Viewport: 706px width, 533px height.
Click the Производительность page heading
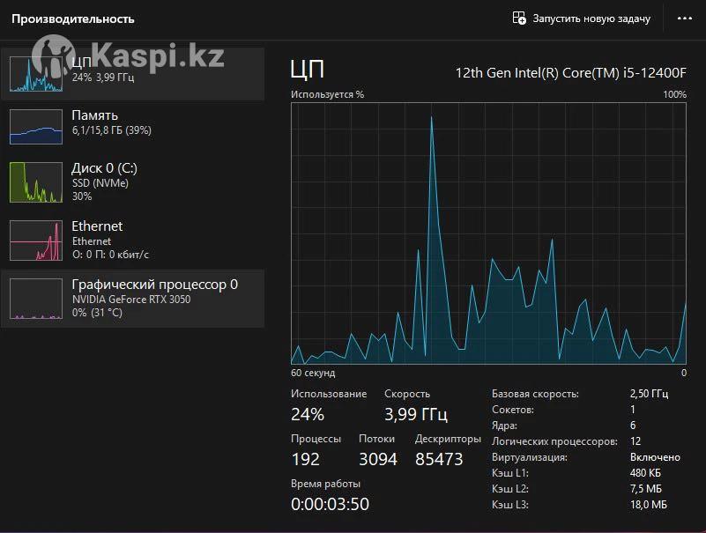pos(73,19)
